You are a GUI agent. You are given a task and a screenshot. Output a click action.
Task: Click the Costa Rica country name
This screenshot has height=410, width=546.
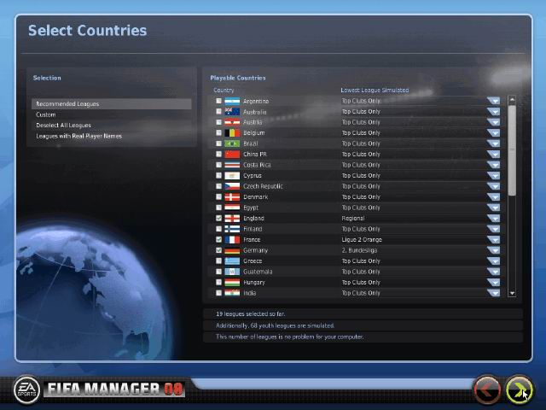coord(257,165)
